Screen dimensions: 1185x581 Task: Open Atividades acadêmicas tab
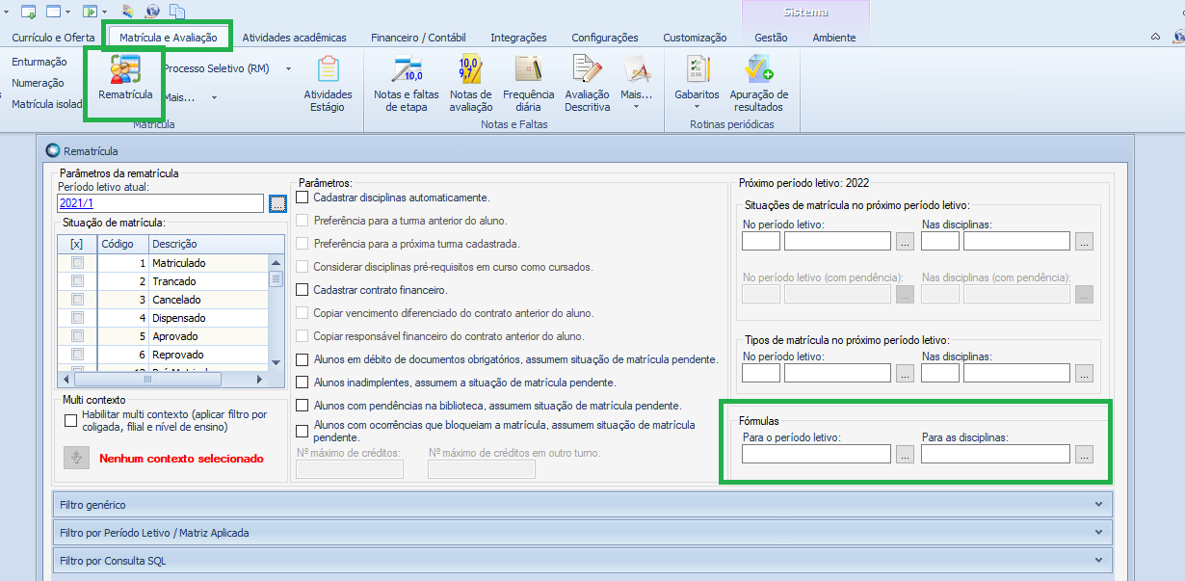(294, 38)
